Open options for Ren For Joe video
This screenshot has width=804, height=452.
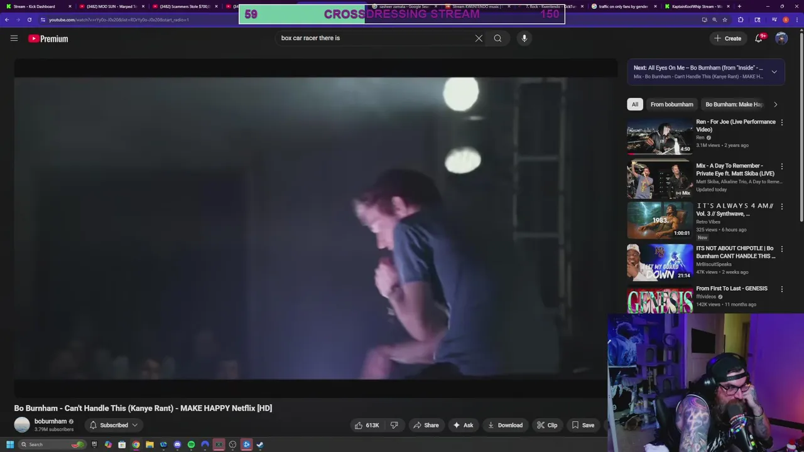pos(782,122)
